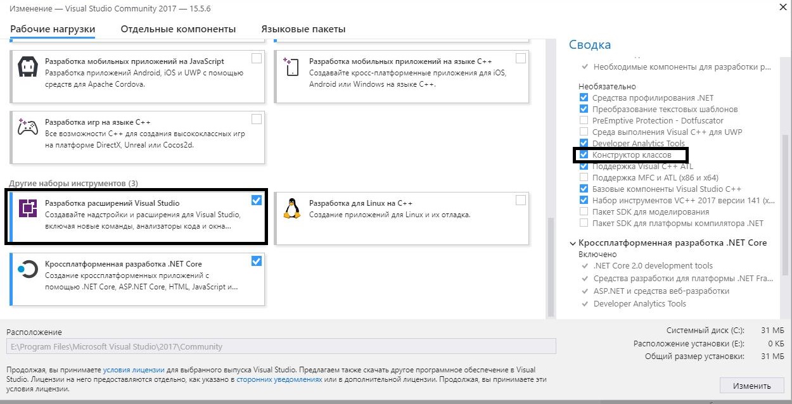Open the сторонних уведомлениях link
792x404 pixels.
pos(279,379)
